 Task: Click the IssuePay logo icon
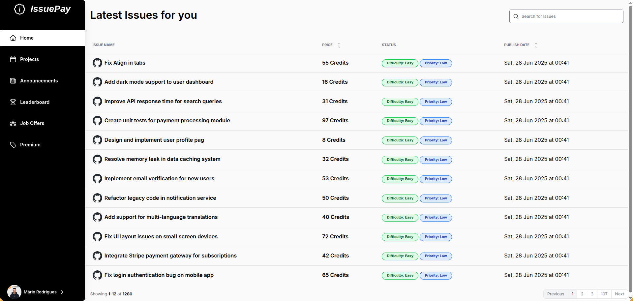[20, 9]
